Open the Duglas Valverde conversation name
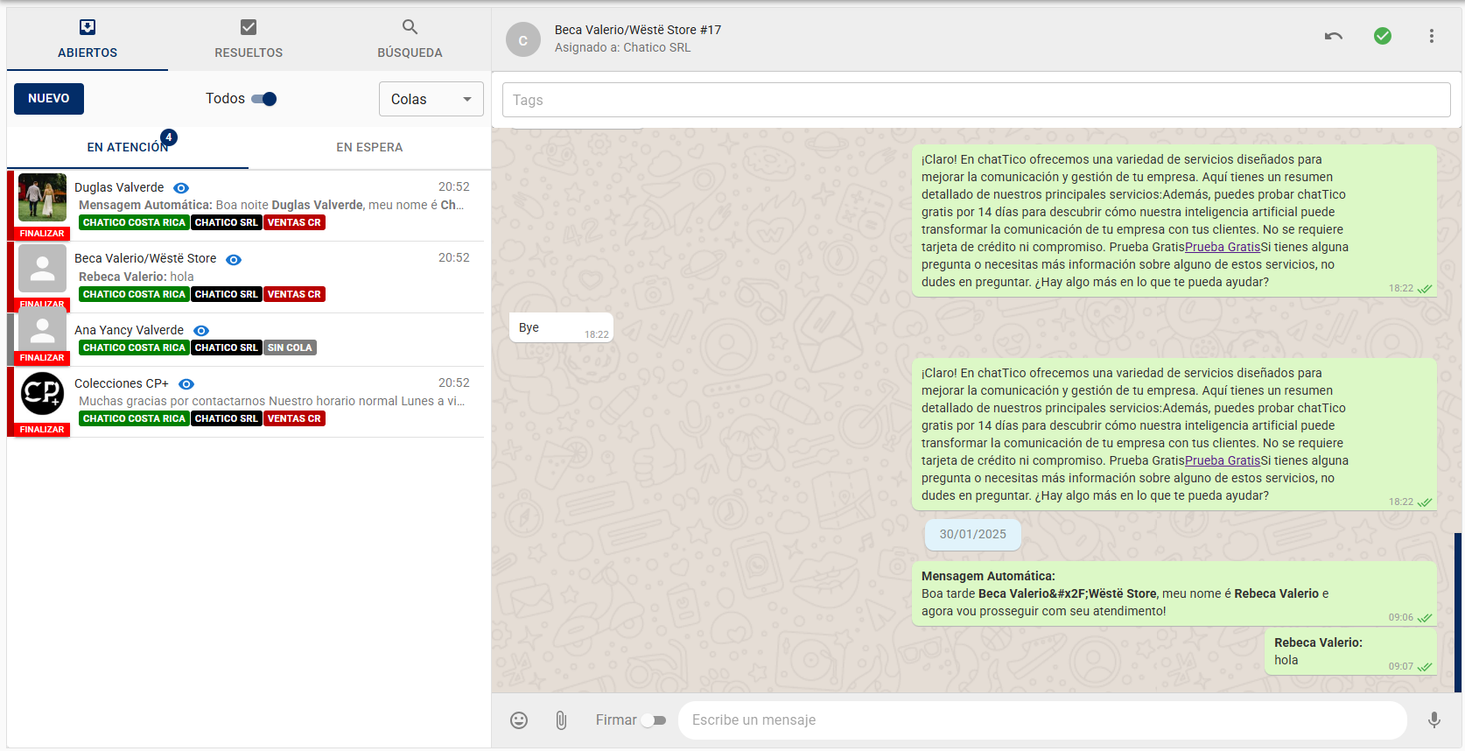This screenshot has height=751, width=1465. click(119, 187)
